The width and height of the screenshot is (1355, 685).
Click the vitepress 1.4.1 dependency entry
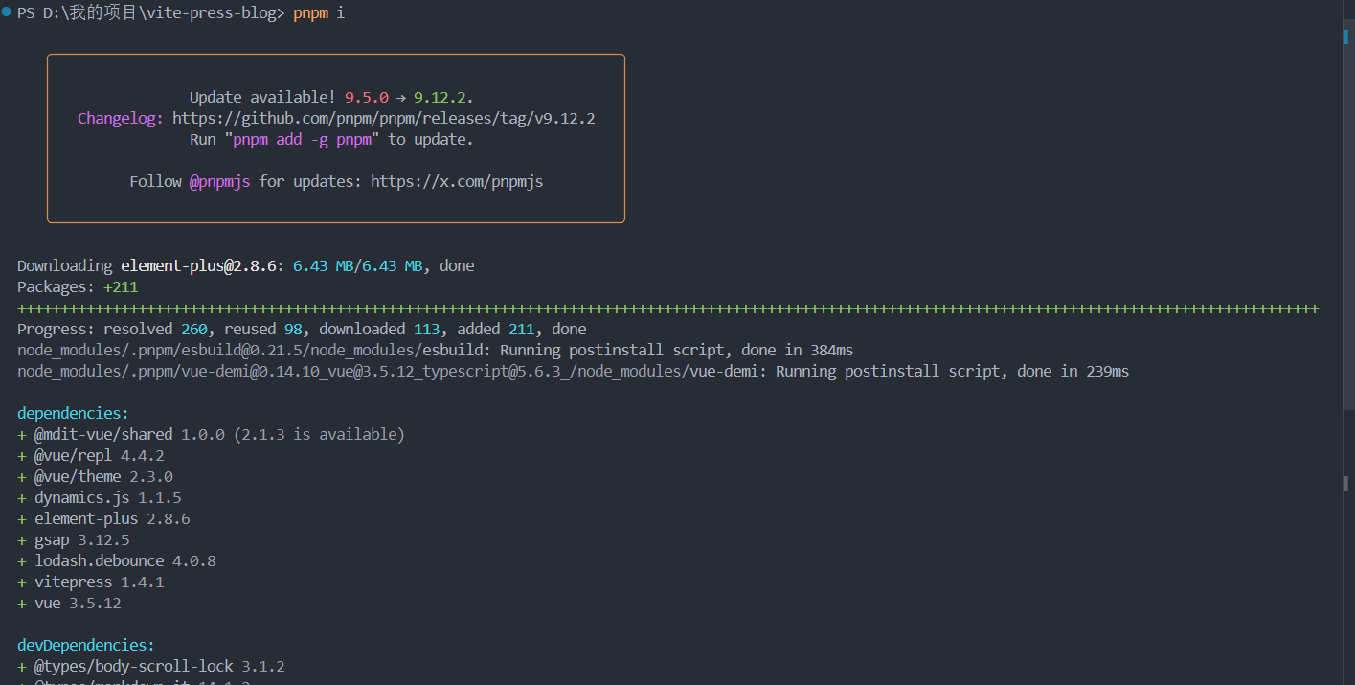coord(99,582)
